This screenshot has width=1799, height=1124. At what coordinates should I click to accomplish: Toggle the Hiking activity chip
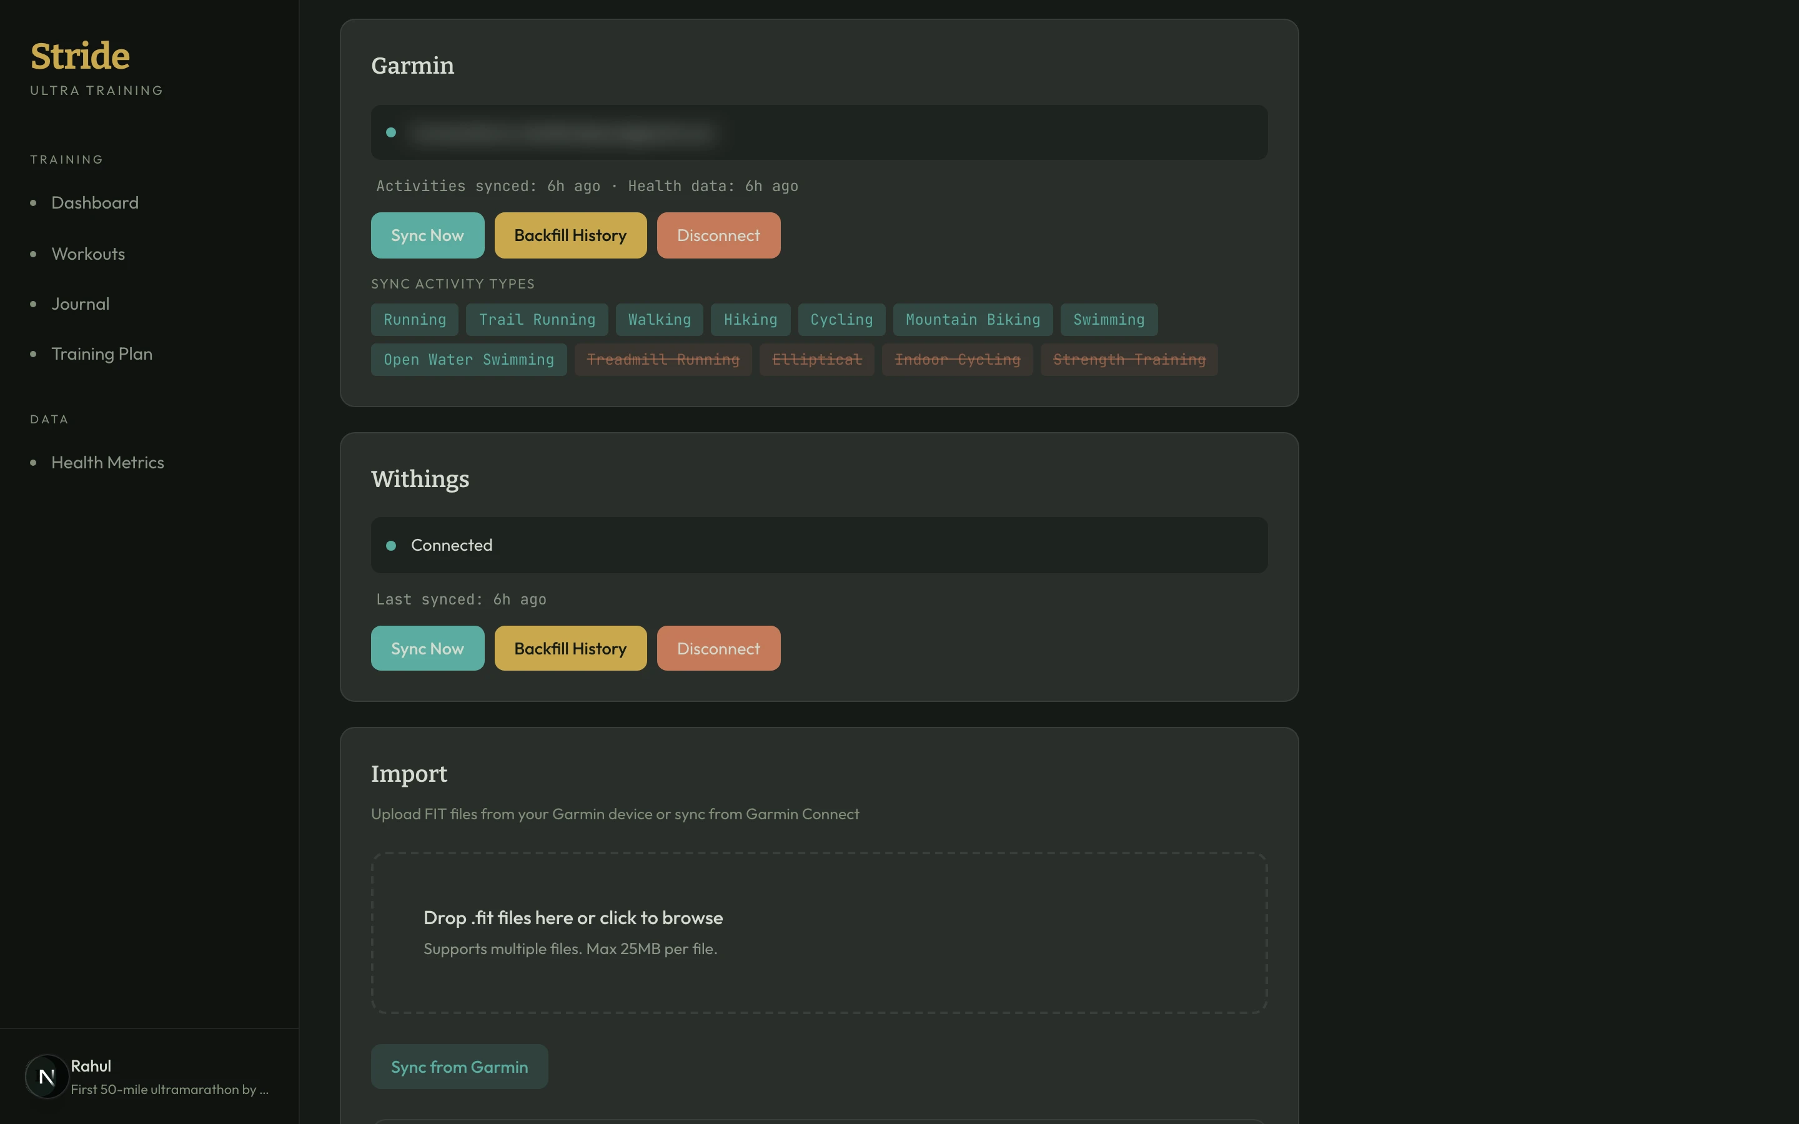coord(750,320)
